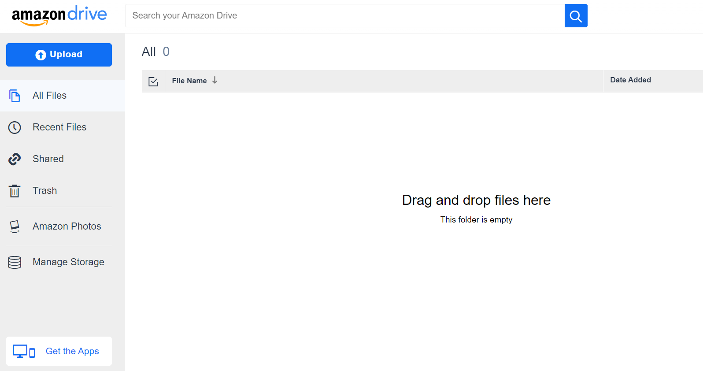Click the blue search magnifier button
The image size is (703, 371).
coord(576,16)
